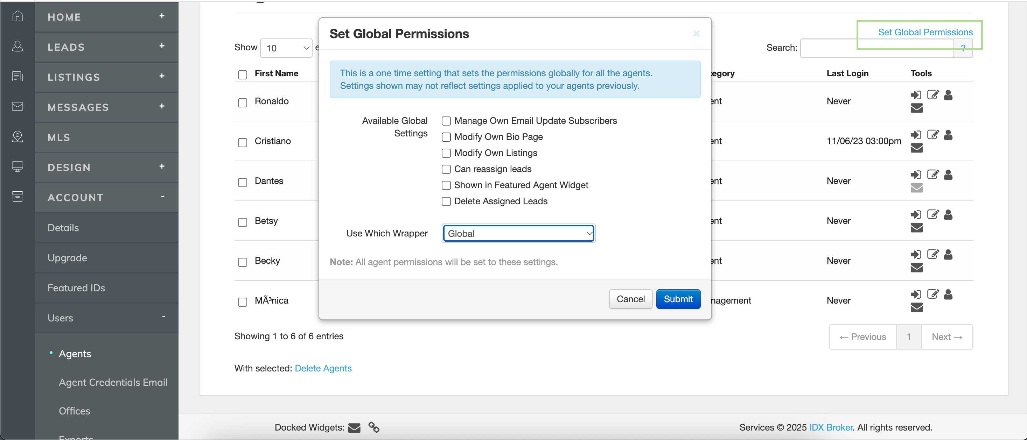Click the docked widgets envelope icon

pos(354,427)
